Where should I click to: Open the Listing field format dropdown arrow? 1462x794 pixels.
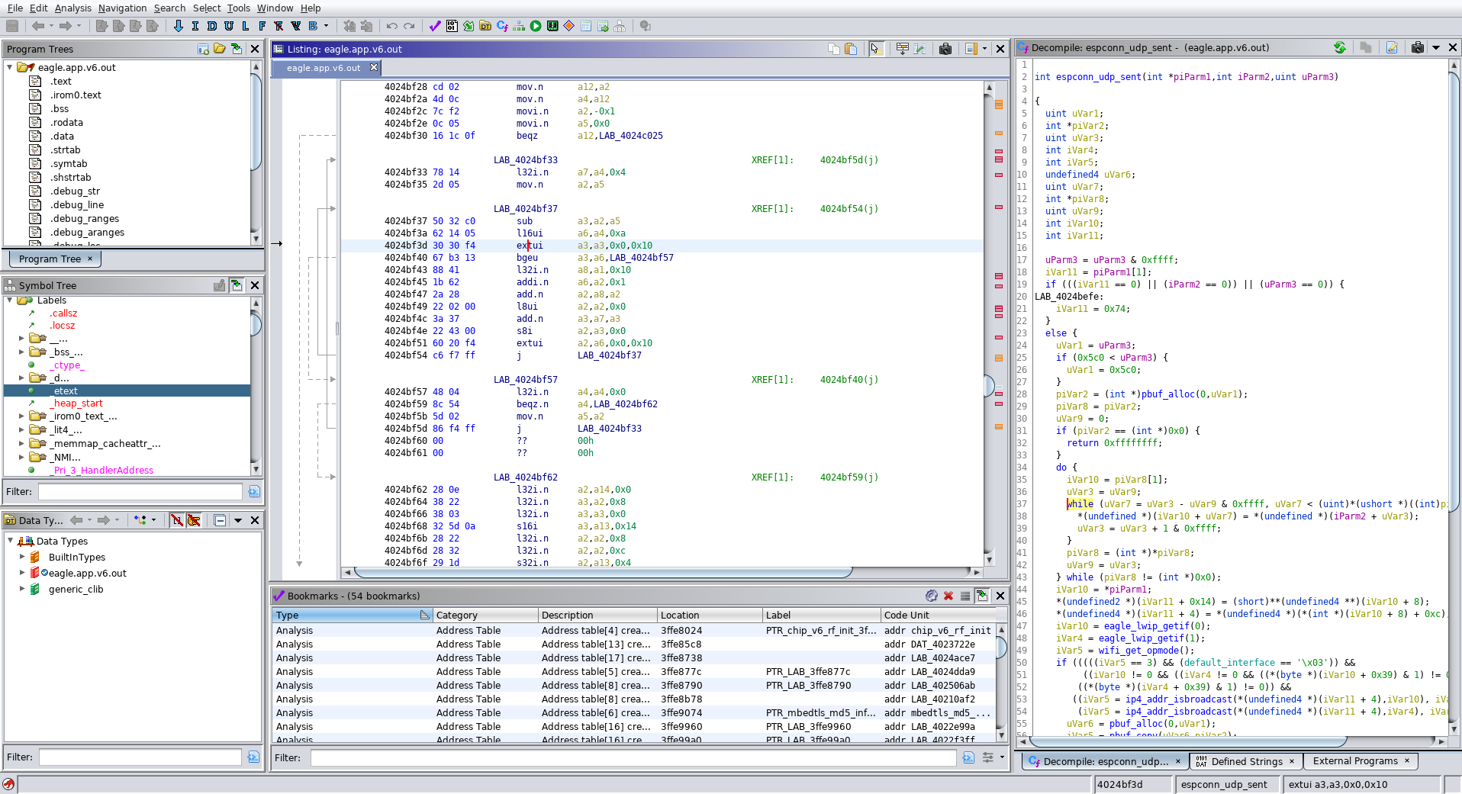pos(984,49)
